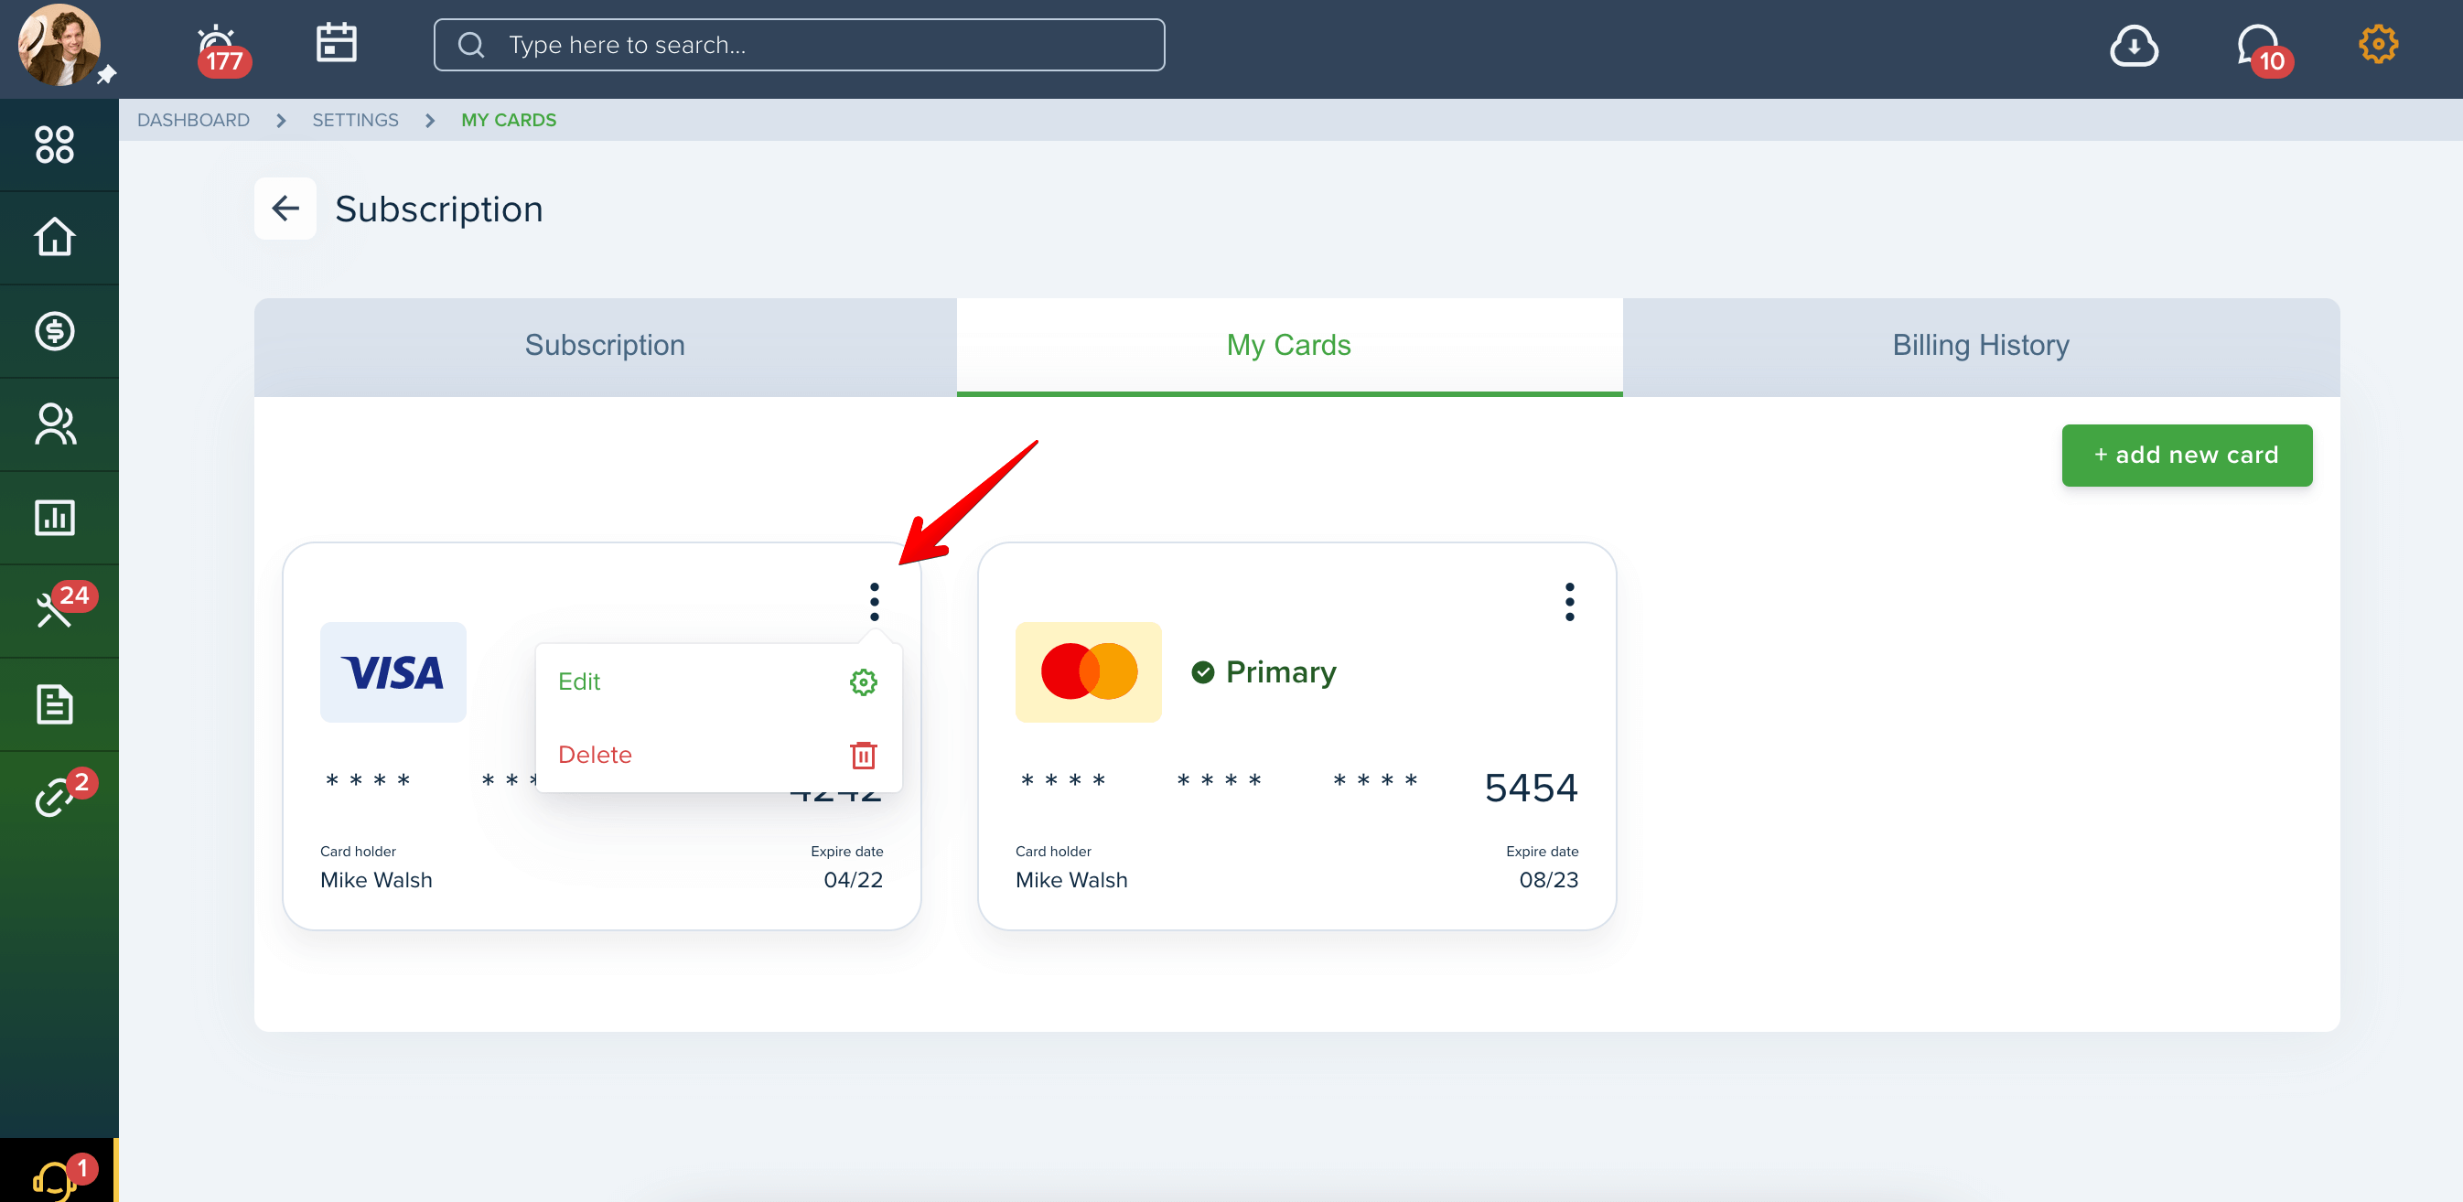Switch to the Subscription tab

[x=604, y=346]
